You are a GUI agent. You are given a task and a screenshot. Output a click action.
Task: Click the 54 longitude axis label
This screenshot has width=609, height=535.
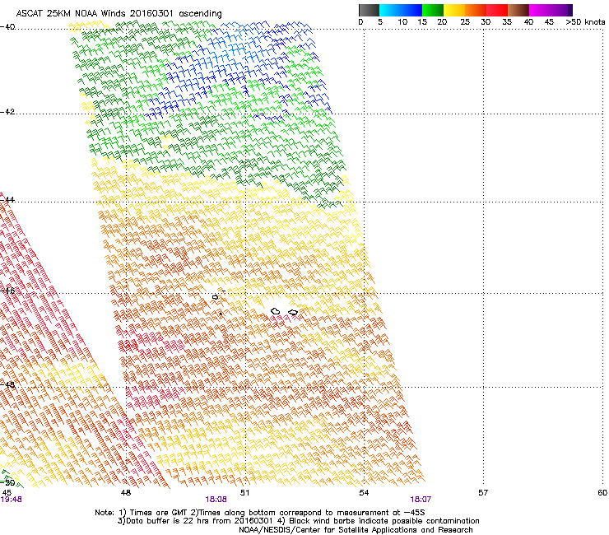[364, 493]
